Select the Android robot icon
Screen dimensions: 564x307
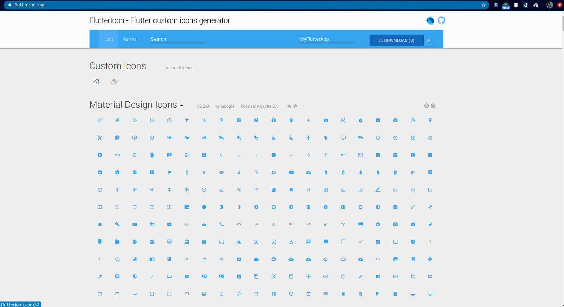point(152,155)
